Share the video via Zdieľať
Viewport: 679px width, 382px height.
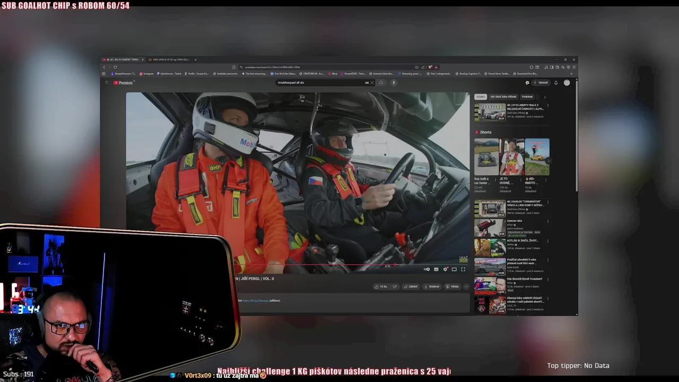click(x=411, y=286)
